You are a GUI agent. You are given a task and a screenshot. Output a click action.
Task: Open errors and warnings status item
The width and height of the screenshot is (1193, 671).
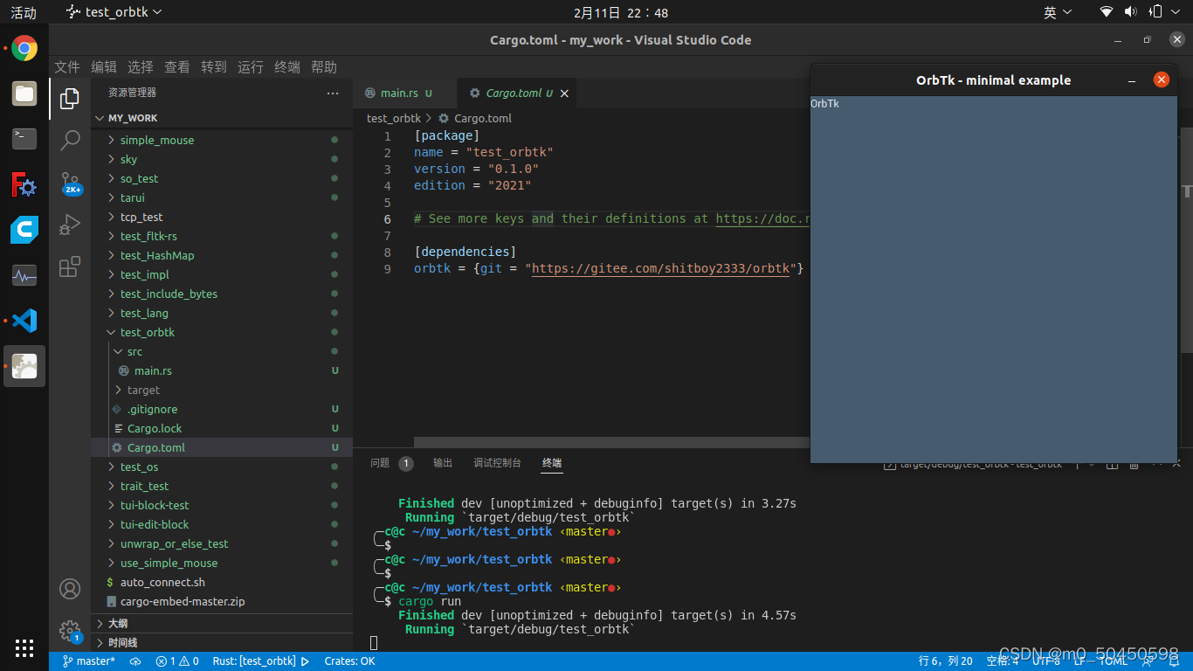177,661
